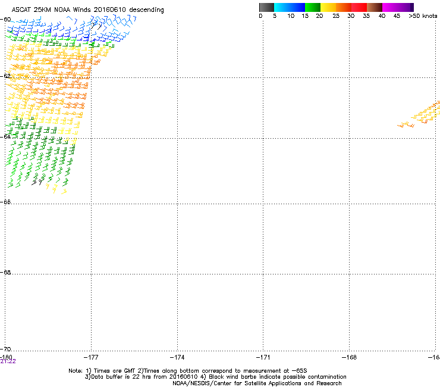This screenshot has height=387, width=440.
Task: Click the gray 0-5 knots color segment
Action: [x=266, y=7]
